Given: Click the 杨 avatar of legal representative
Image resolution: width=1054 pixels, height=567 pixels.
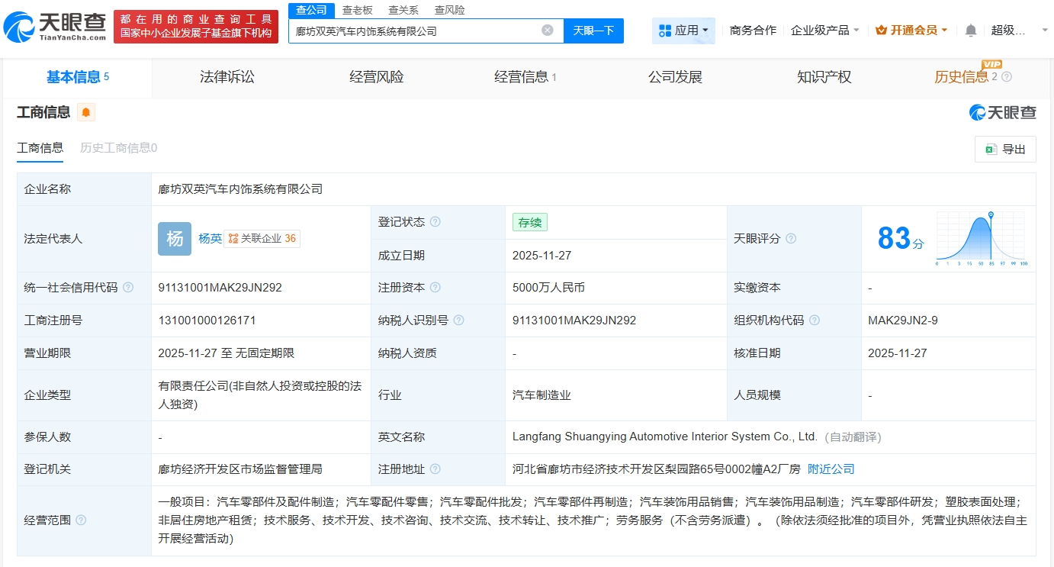Looking at the screenshot, I should click(x=175, y=239).
